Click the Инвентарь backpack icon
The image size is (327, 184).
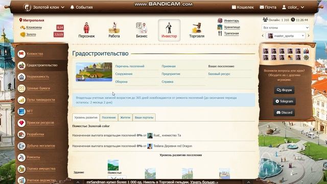pyautogui.click(x=220, y=20)
